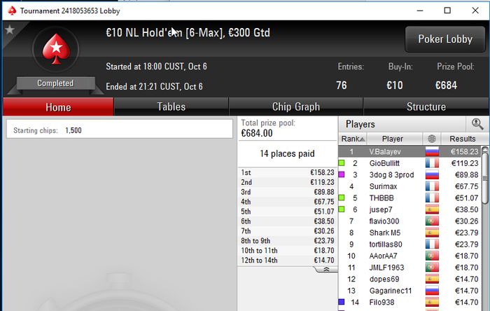Screen dimensions: 490x311
Task: Switch to the Tables tab
Action: pos(171,106)
